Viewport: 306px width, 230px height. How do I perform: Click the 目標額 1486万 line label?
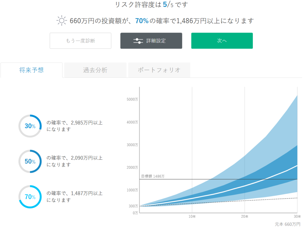click(x=153, y=176)
